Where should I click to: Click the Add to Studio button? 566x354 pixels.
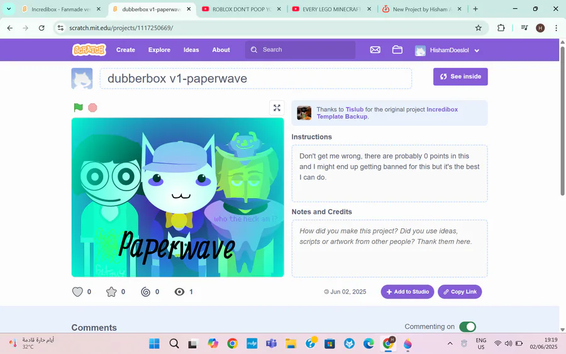click(x=408, y=292)
